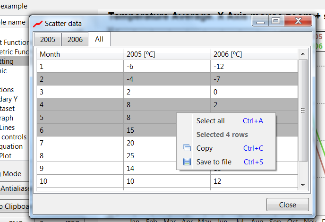Choose Copy from the context menu
This screenshot has height=222, width=325.
click(x=205, y=148)
